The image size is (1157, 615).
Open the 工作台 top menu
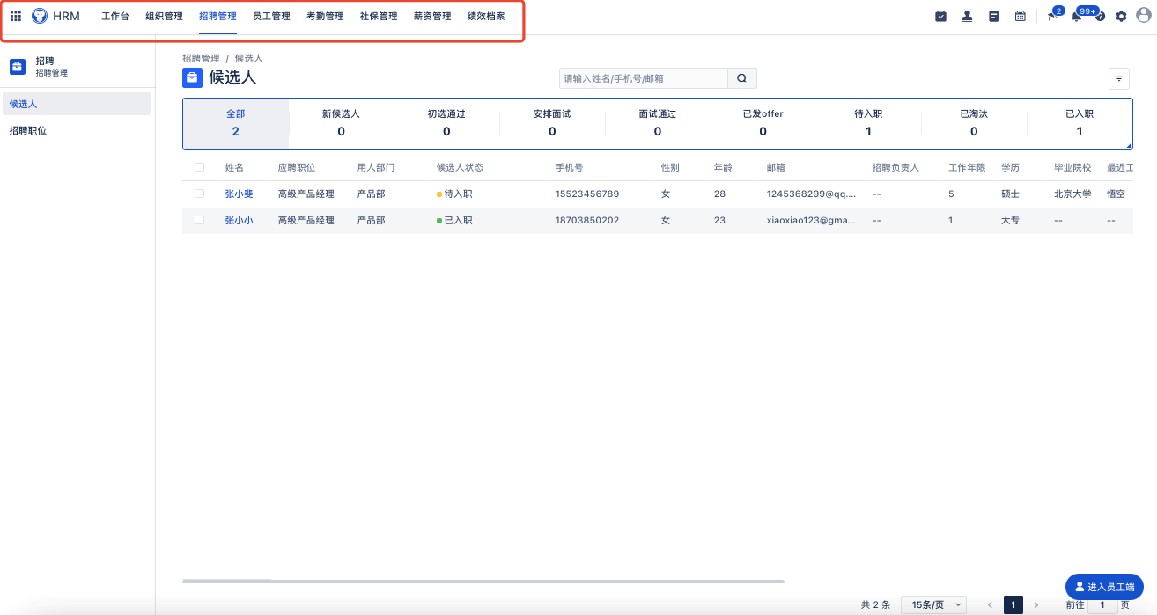point(115,16)
